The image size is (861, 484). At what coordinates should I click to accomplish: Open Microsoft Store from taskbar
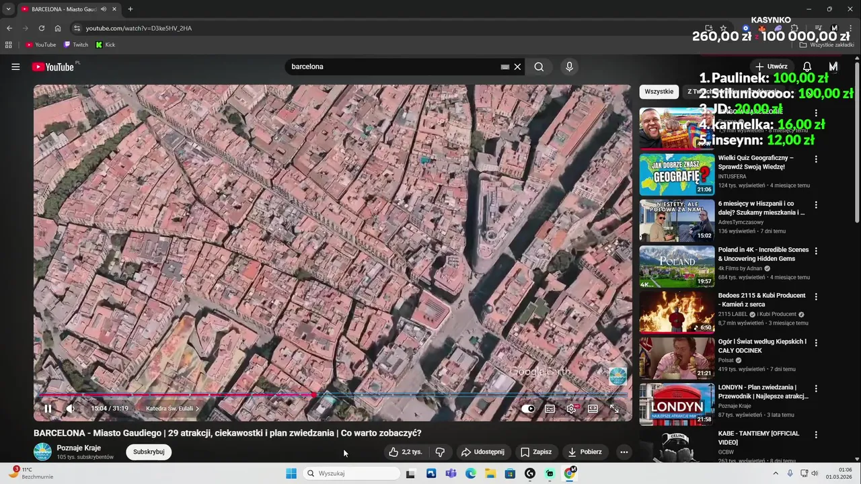tap(511, 473)
